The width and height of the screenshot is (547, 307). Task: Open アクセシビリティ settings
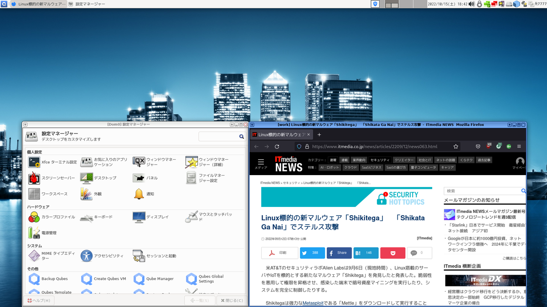(x=102, y=256)
